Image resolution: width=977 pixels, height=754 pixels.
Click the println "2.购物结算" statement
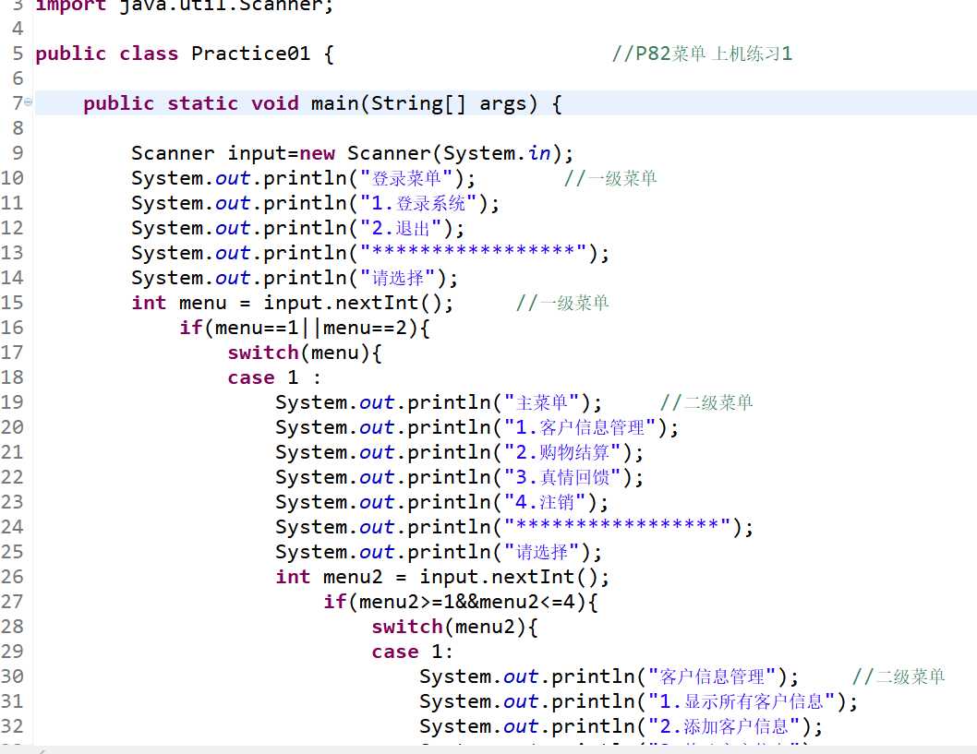click(459, 452)
